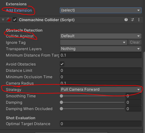Collapse the Cinemachine Collider component foldout
The height and width of the screenshot is (133, 145).
tap(3, 20)
